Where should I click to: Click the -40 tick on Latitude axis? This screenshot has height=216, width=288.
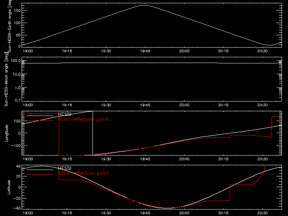pos(17,208)
